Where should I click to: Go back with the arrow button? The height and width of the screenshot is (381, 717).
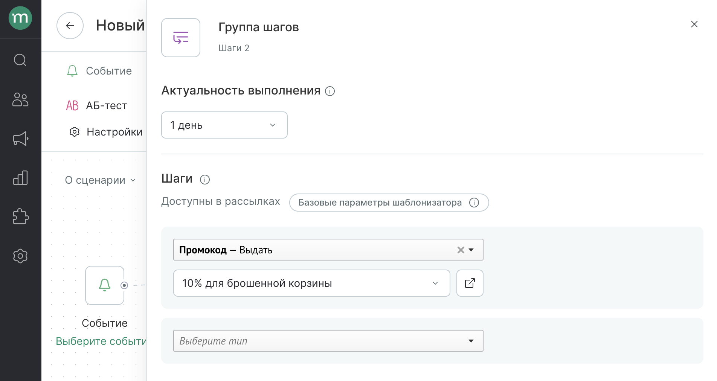(70, 26)
